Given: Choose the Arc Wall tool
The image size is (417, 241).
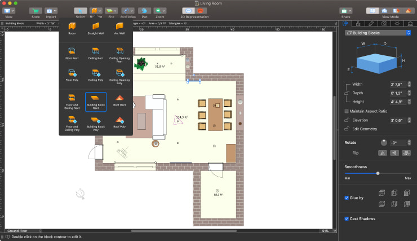Looking at the screenshot, I should click(x=119, y=28).
